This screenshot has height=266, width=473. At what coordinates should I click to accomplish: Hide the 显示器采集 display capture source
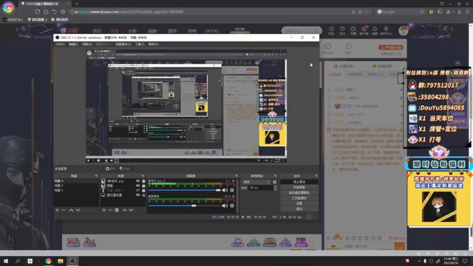point(138,195)
